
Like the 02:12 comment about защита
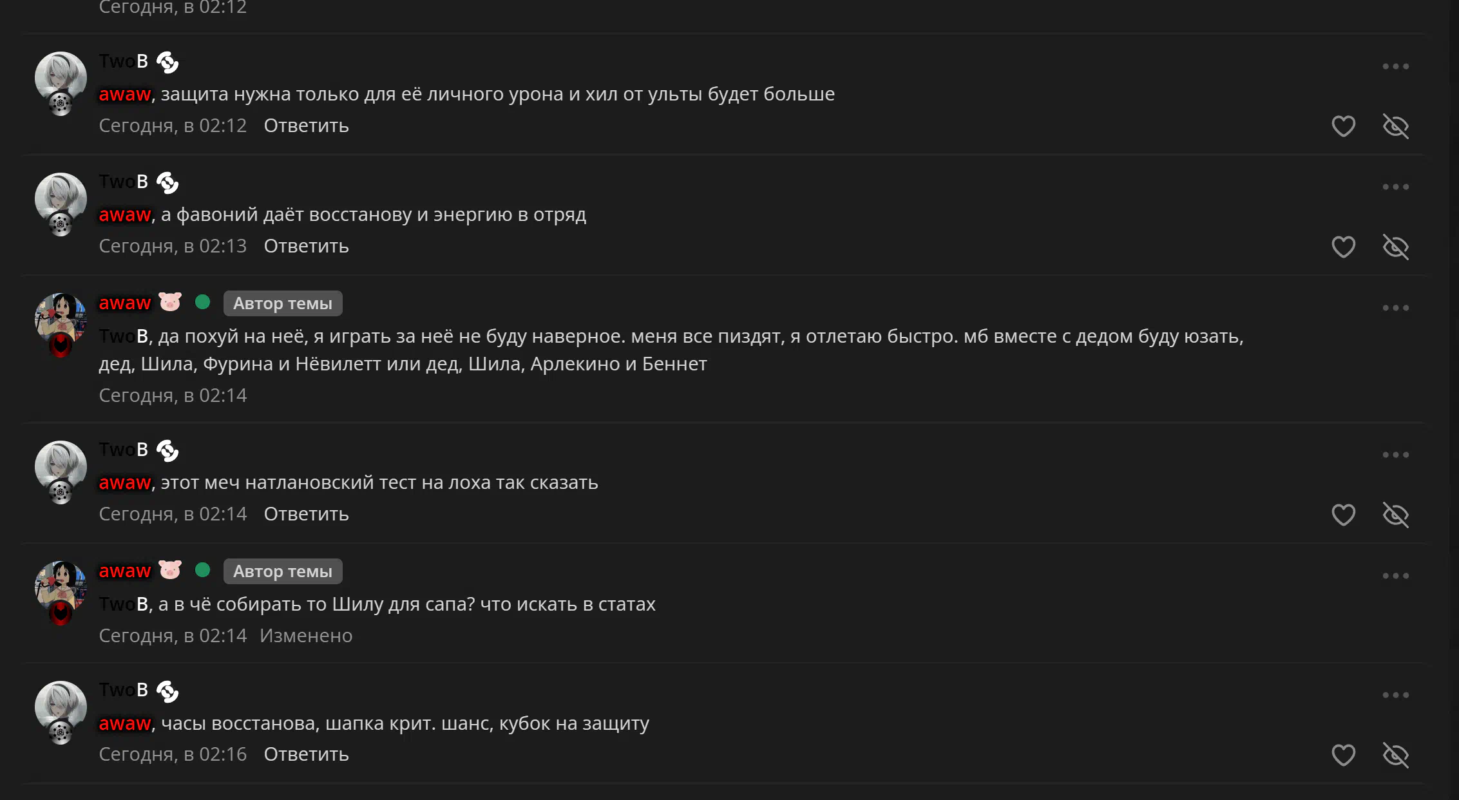[x=1343, y=126]
